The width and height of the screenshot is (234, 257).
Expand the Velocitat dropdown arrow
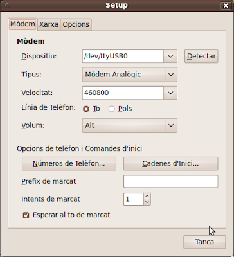170,93
